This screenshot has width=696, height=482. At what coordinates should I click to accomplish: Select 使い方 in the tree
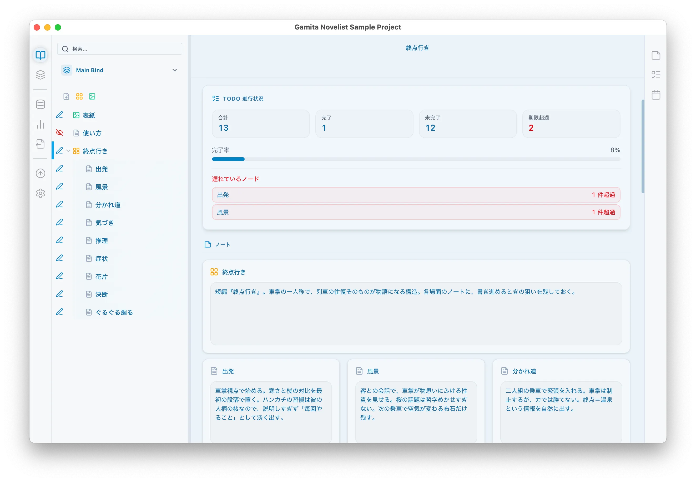tap(92, 133)
